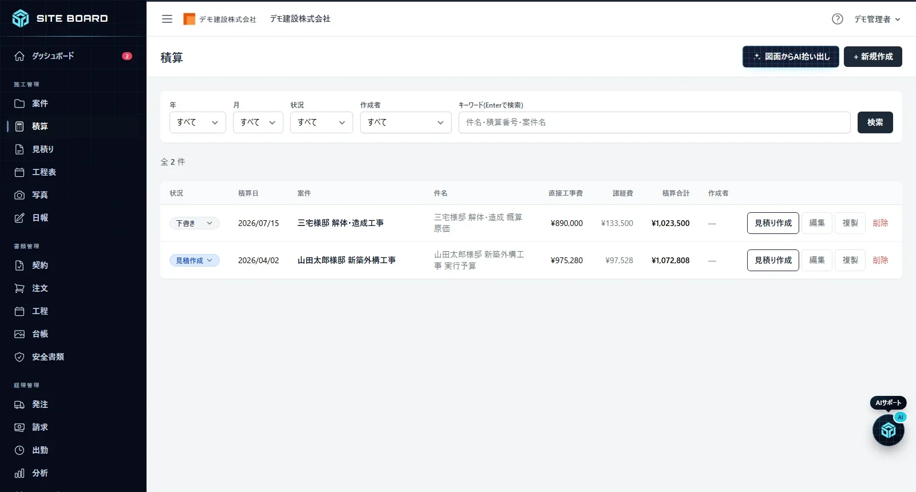Viewport: 916px width, 492px height.
Task: Expand the 下書き status dropdown
Action: click(195, 223)
